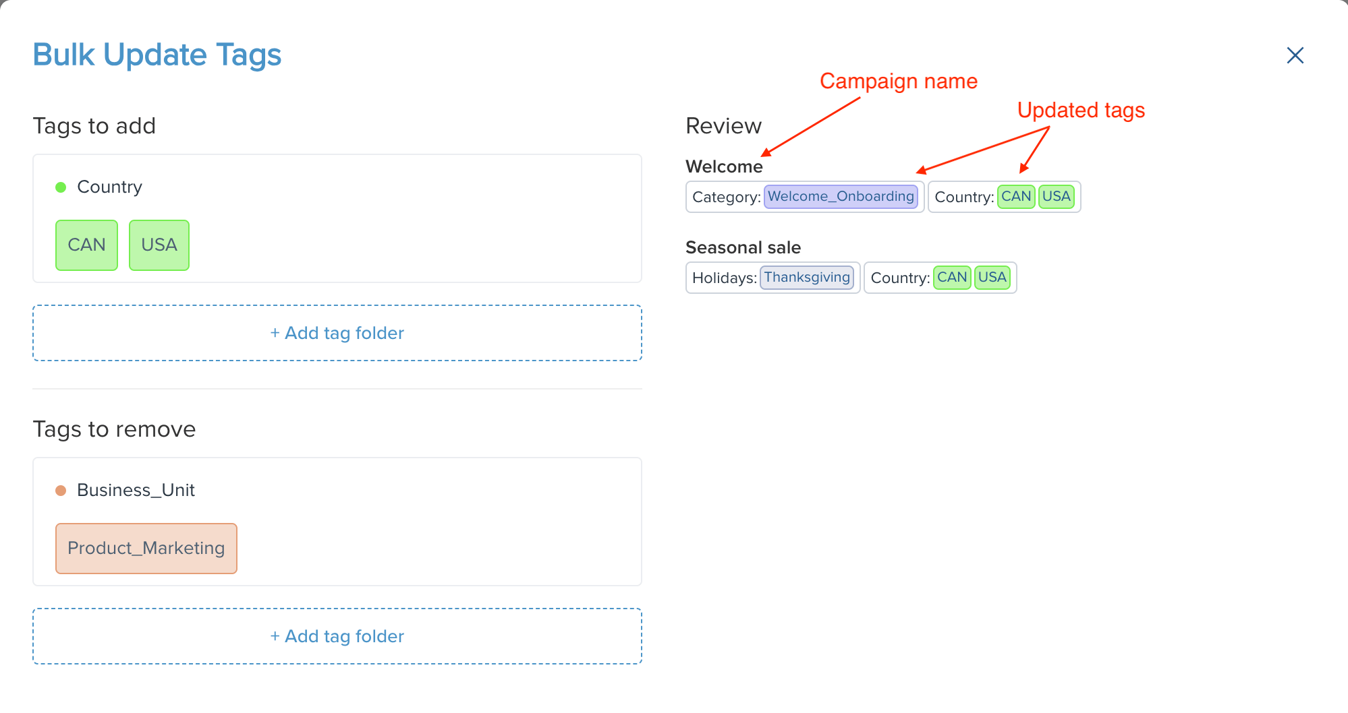Click the Category label in Welcome review

pos(726,197)
